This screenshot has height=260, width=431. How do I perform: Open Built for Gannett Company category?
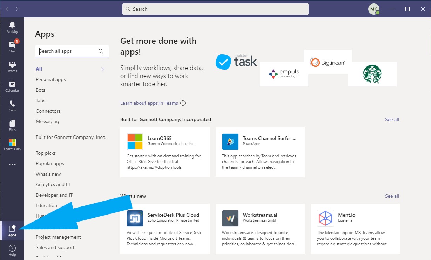coord(72,137)
